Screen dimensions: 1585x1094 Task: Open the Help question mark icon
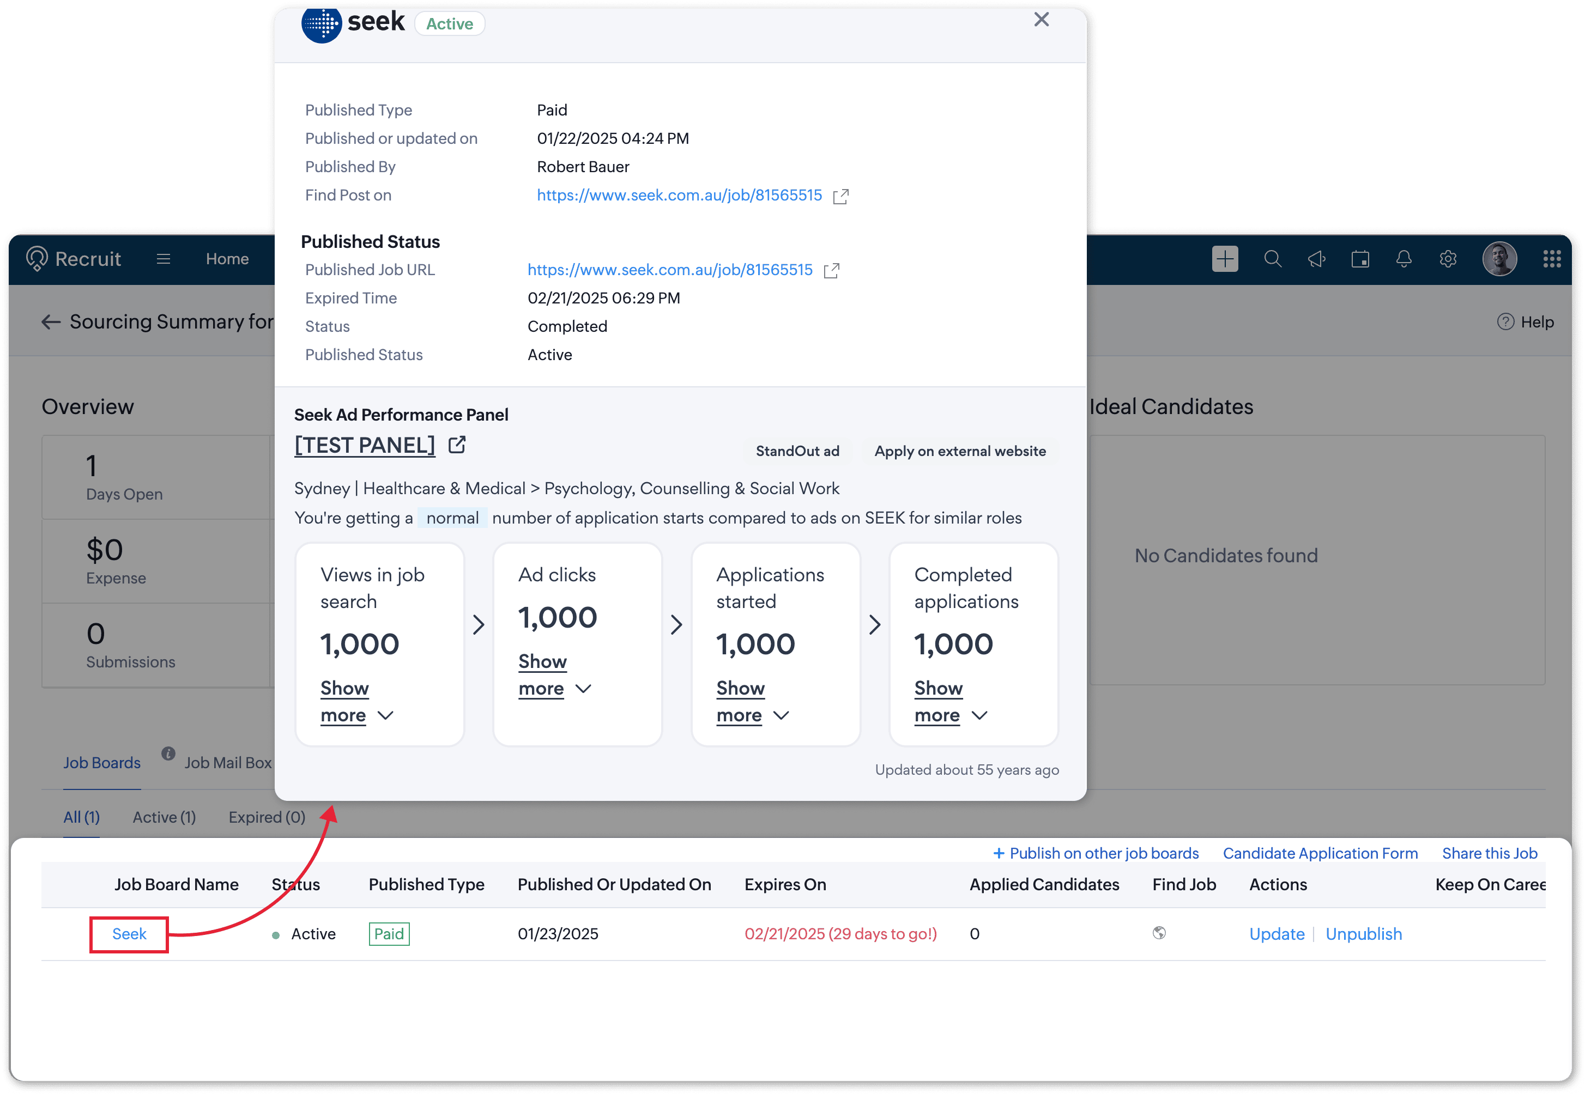click(1505, 321)
